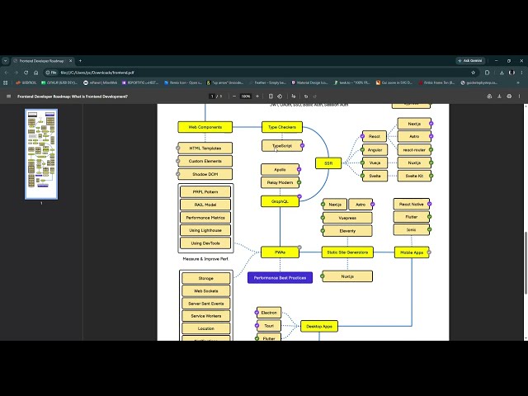Select the Frontend Developer Roadmap tab
The width and height of the screenshot is (528, 396).
tap(42, 61)
